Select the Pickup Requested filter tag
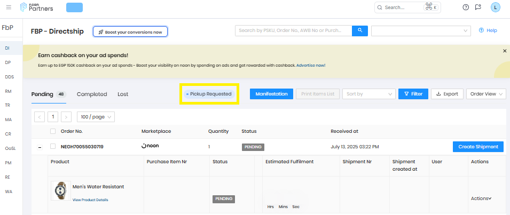 [x=209, y=94]
